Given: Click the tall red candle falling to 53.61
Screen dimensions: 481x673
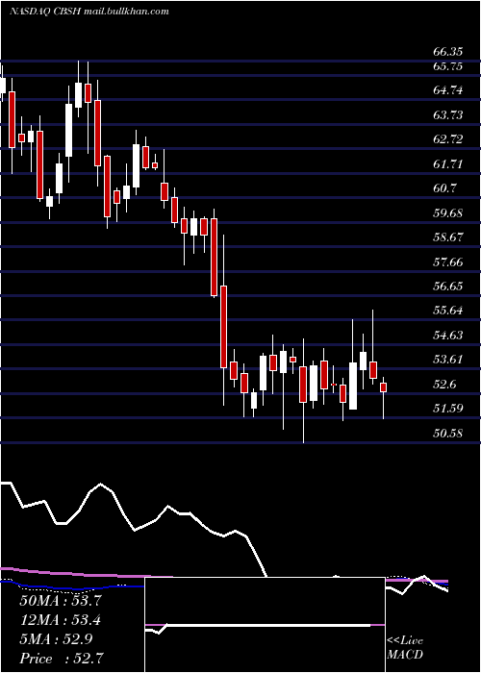Looking at the screenshot, I should tap(224, 327).
